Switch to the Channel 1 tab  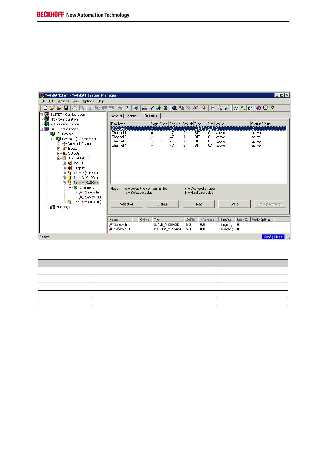pyautogui.click(x=132, y=116)
